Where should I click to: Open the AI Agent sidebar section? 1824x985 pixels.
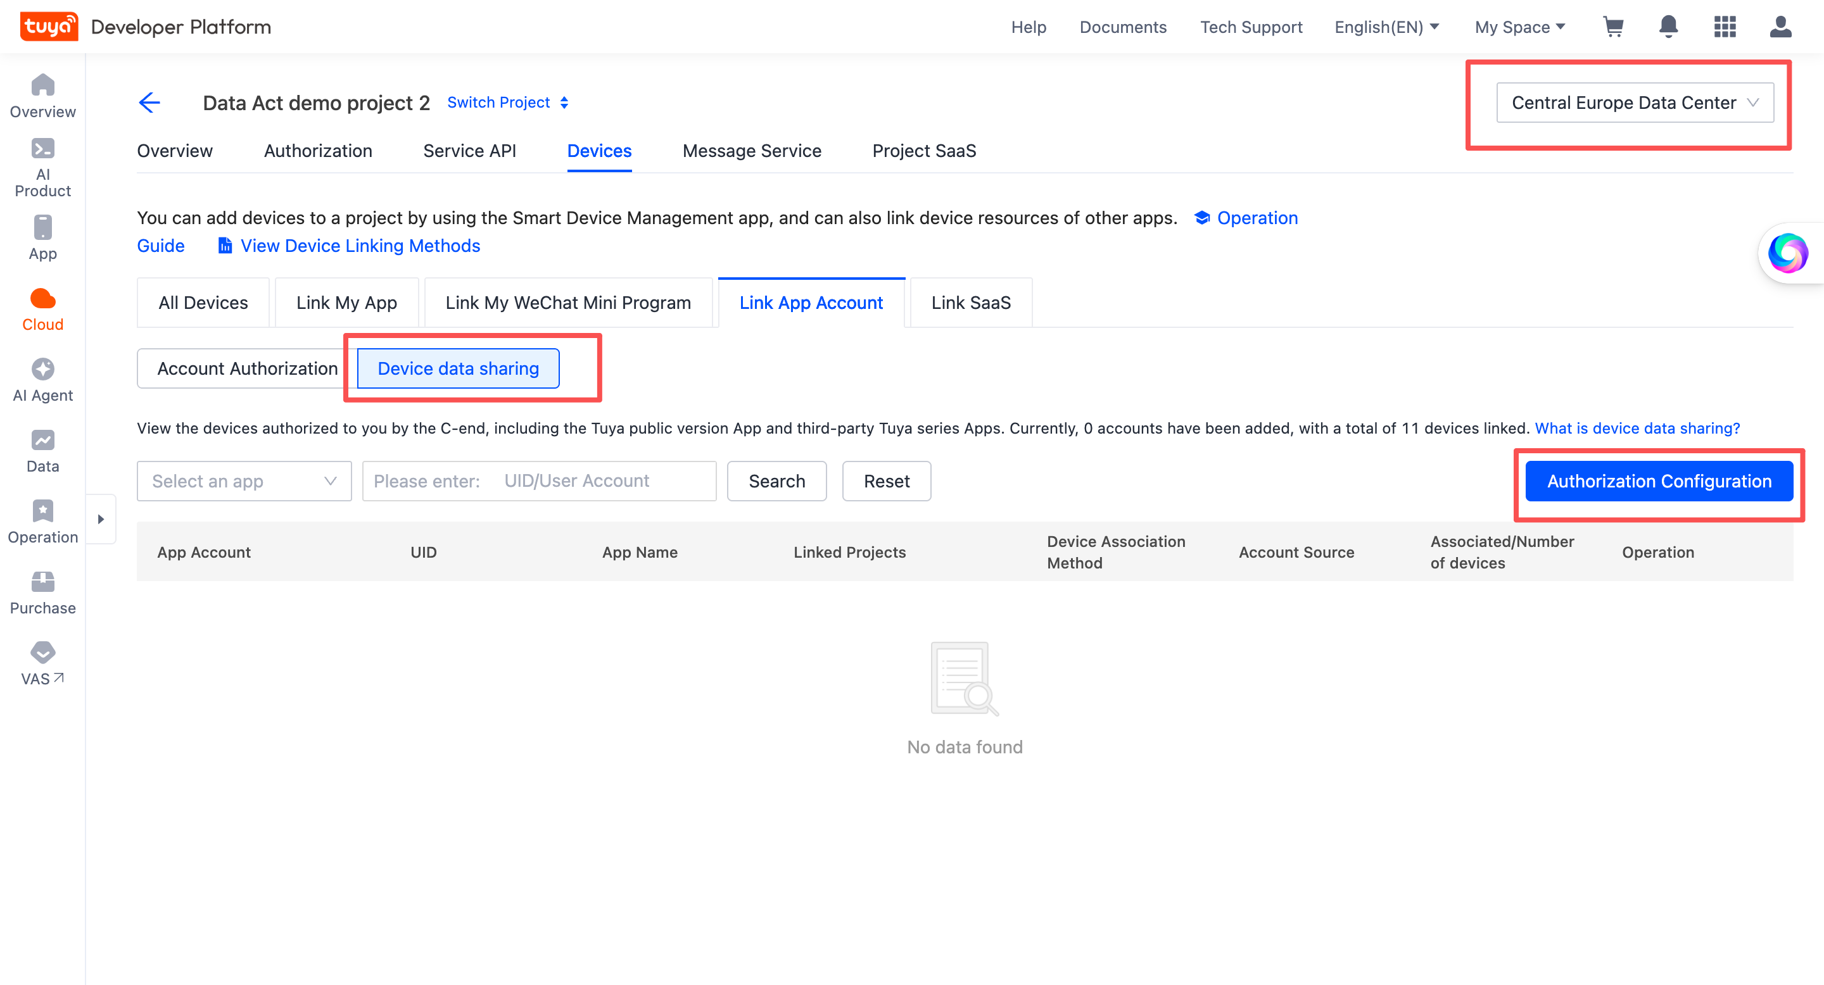42,379
